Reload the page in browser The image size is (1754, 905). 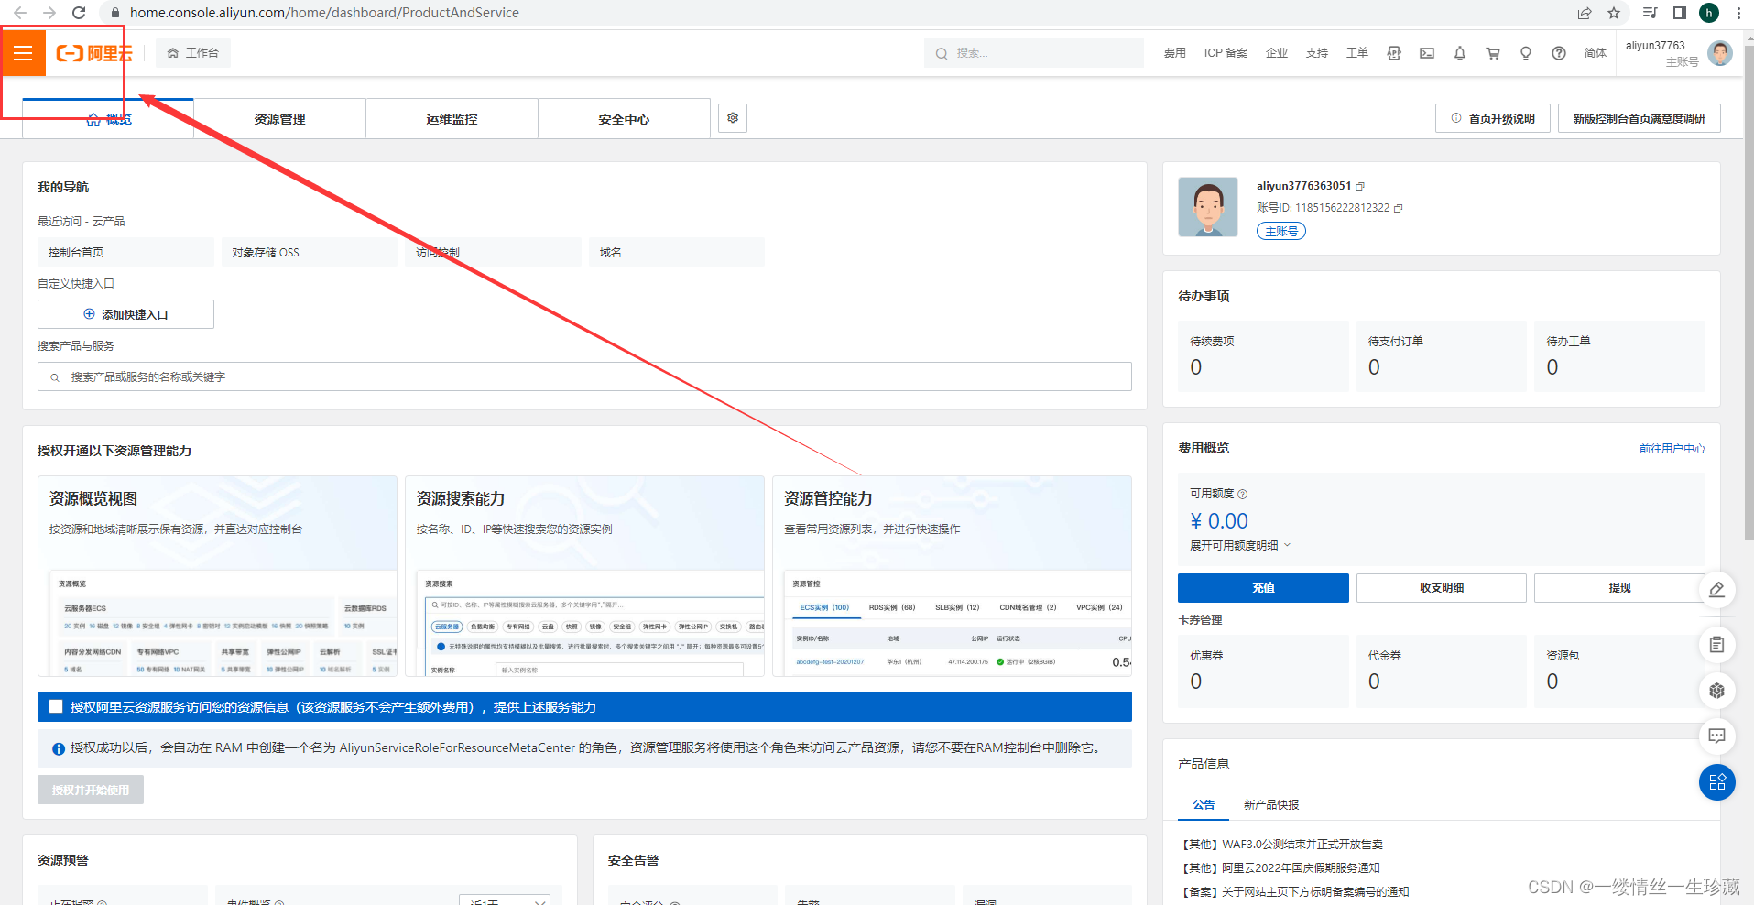(79, 13)
